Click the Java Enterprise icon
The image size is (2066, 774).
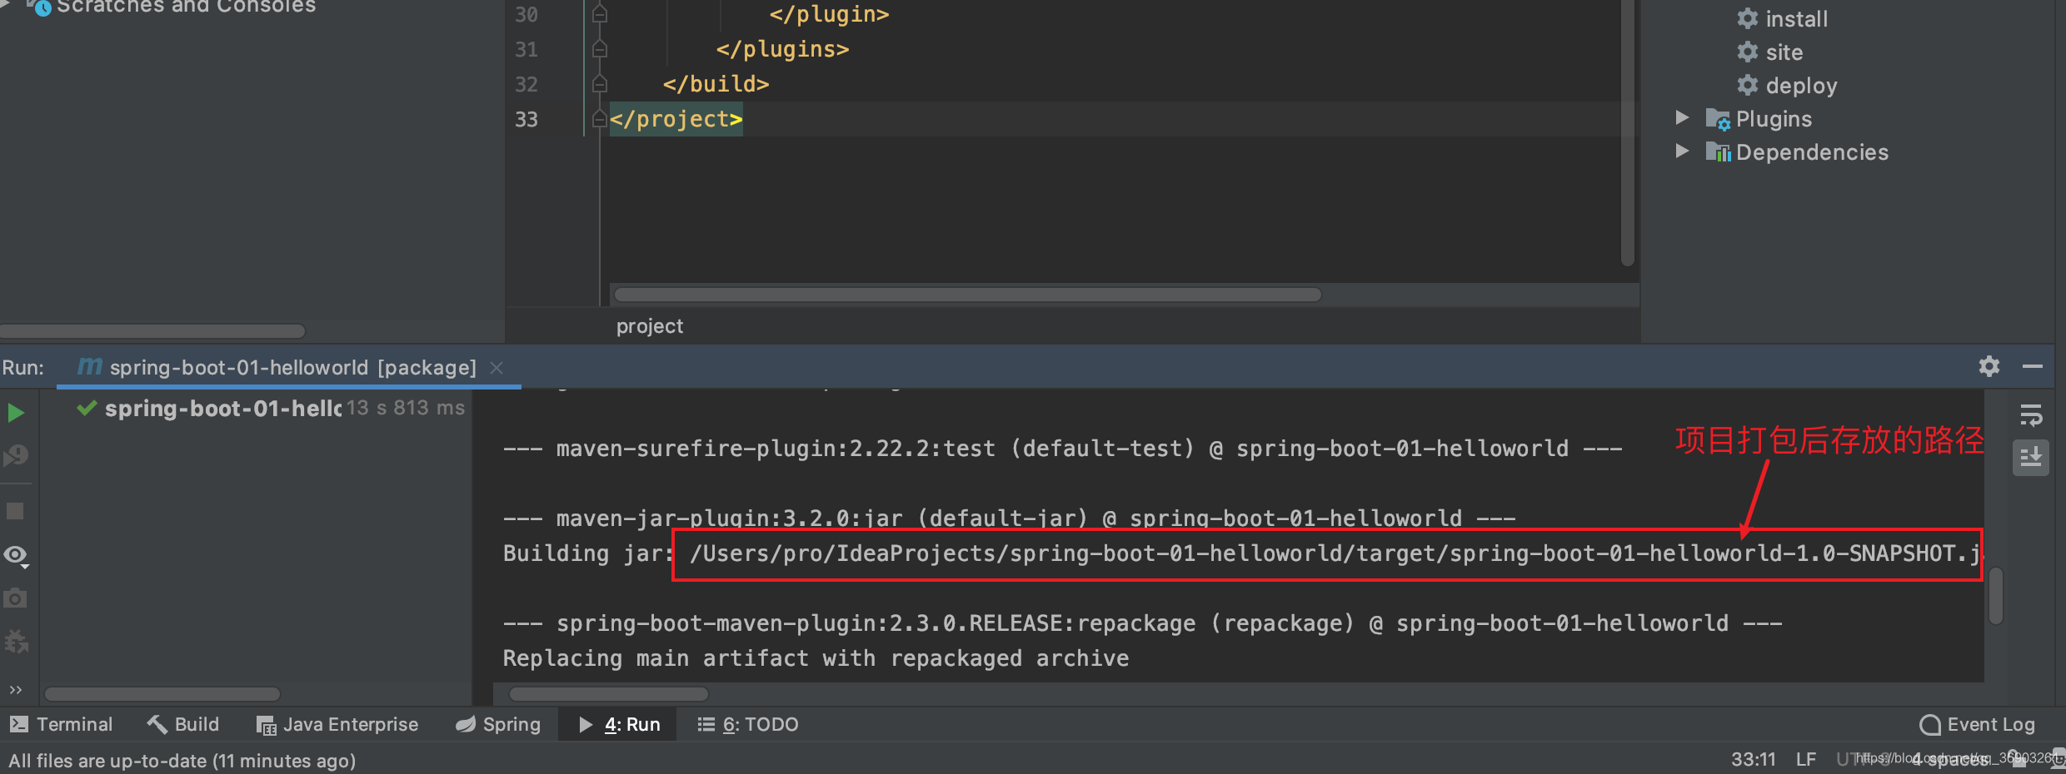click(267, 726)
